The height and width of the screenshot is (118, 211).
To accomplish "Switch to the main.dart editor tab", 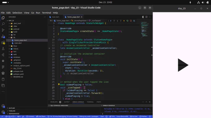I will pyautogui.click(x=56, y=17).
